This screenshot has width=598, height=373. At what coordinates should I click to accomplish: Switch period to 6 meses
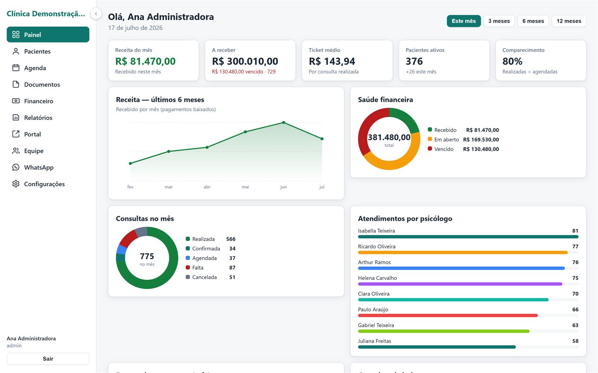pyautogui.click(x=533, y=21)
